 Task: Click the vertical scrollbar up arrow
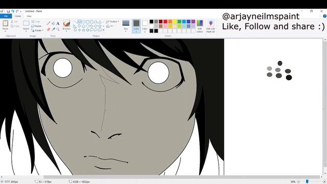tap(325, 40)
